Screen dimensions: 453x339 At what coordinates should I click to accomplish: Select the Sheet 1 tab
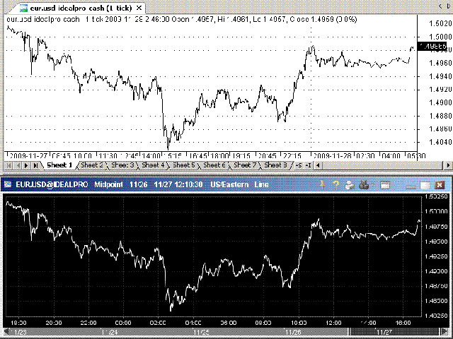(x=59, y=165)
